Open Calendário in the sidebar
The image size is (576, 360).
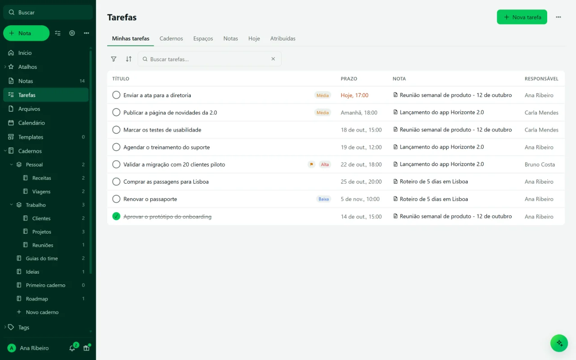[46, 123]
